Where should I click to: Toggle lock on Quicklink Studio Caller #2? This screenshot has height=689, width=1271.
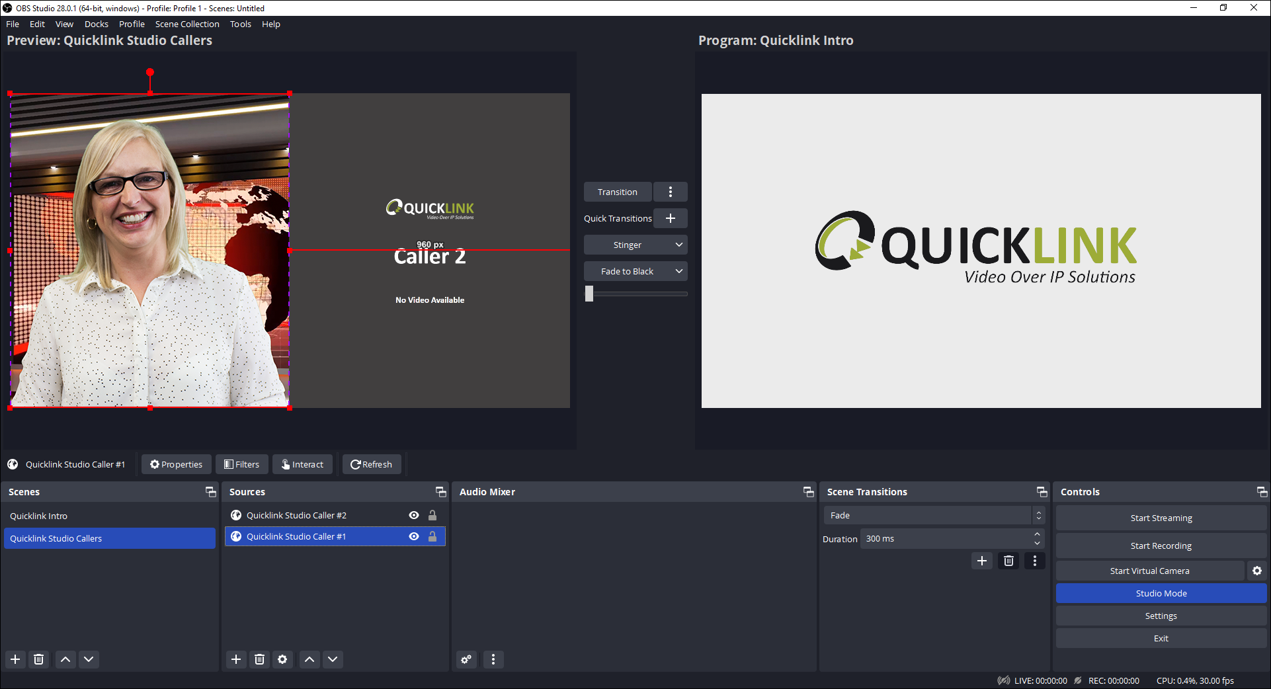(432, 515)
